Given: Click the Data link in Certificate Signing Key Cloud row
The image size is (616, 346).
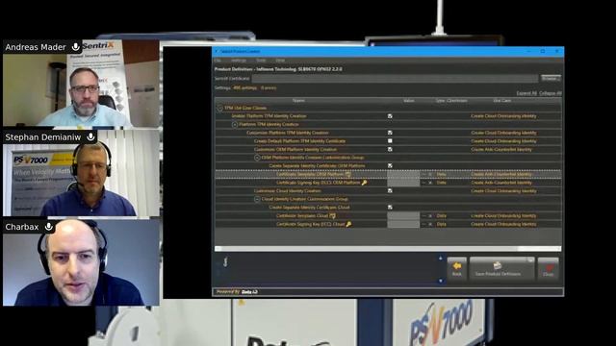Looking at the screenshot, I should 441,224.
